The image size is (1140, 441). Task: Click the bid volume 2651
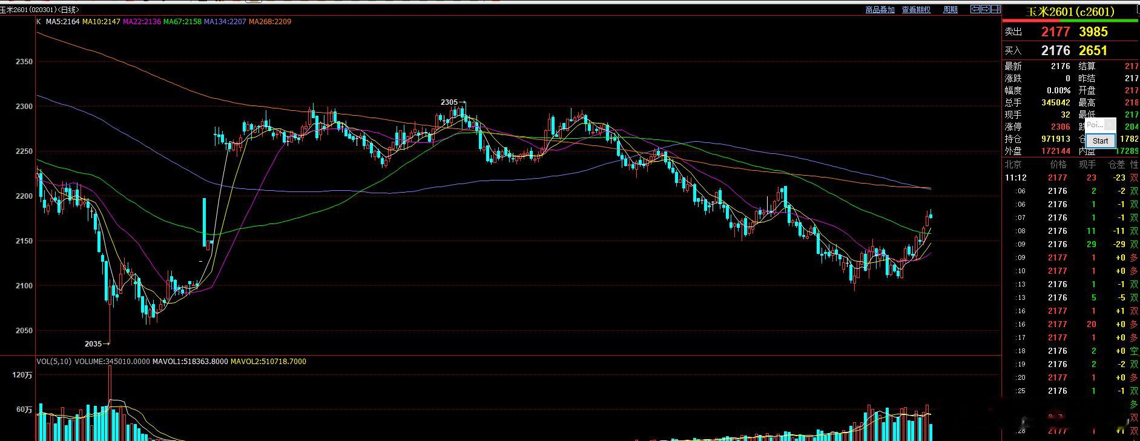(x=1093, y=50)
